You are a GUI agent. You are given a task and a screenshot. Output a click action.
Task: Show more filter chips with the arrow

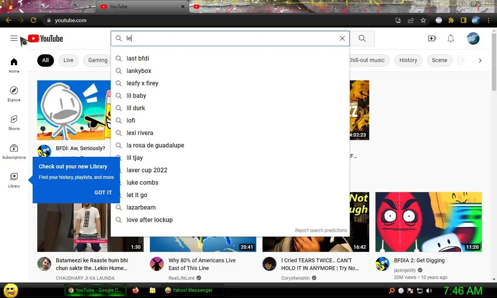coord(480,60)
